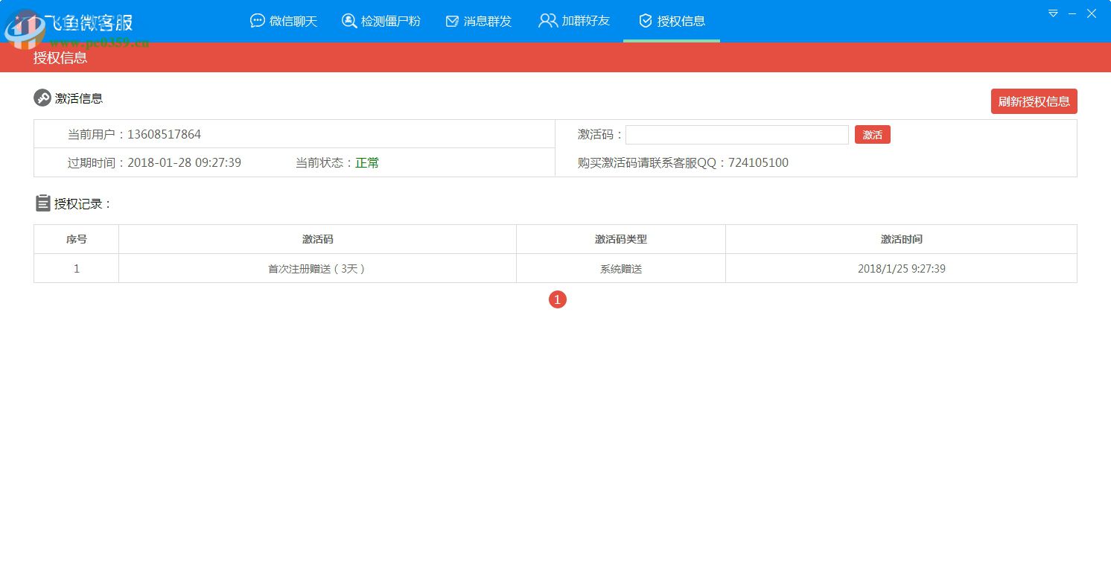Click the shield icon for 授权信息
The height and width of the screenshot is (575, 1111).
646,21
